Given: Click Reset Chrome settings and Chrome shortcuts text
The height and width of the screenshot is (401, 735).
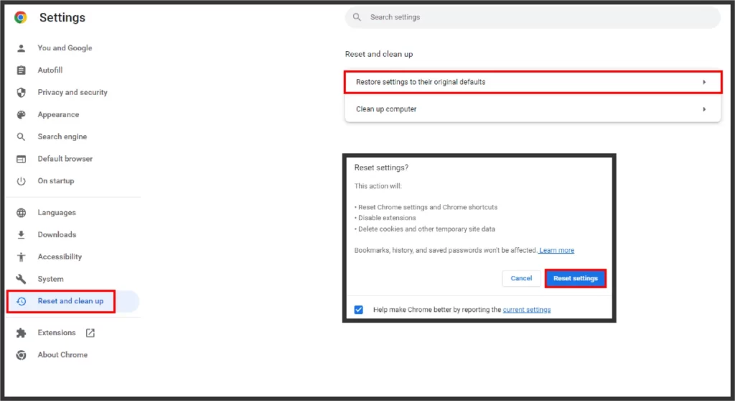Looking at the screenshot, I should (428, 207).
